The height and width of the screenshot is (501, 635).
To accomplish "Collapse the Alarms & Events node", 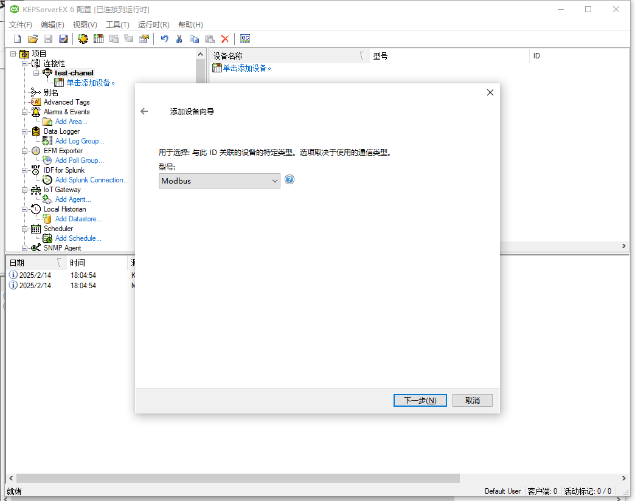I will tap(25, 112).
